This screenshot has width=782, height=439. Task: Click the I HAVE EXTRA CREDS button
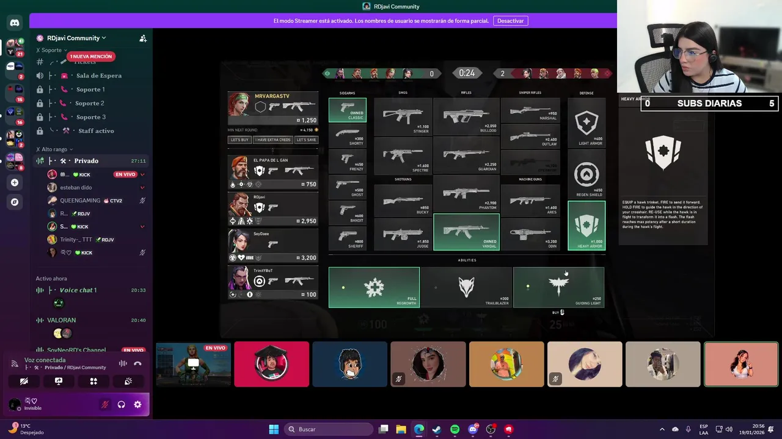(x=272, y=140)
